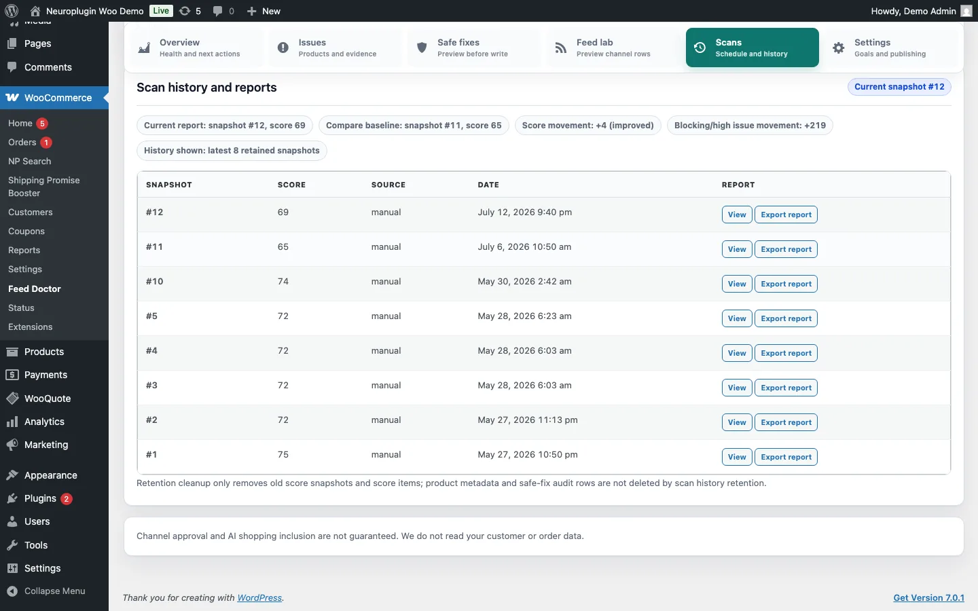Open Shipping Promise Booster submenu
This screenshot has width=978, height=611.
coord(44,187)
